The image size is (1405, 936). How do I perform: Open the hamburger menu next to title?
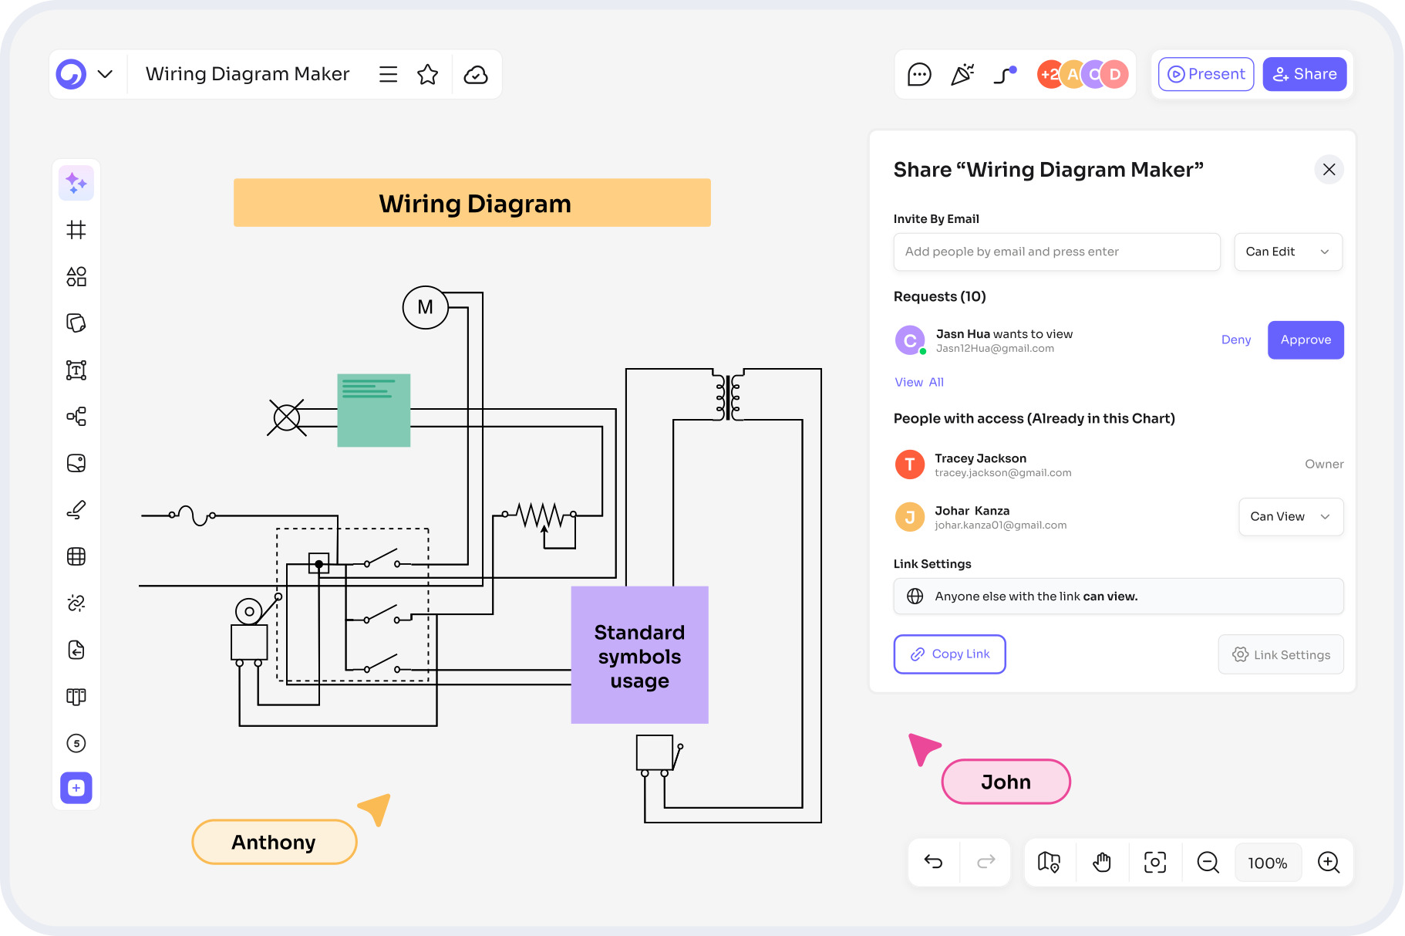pyautogui.click(x=388, y=75)
